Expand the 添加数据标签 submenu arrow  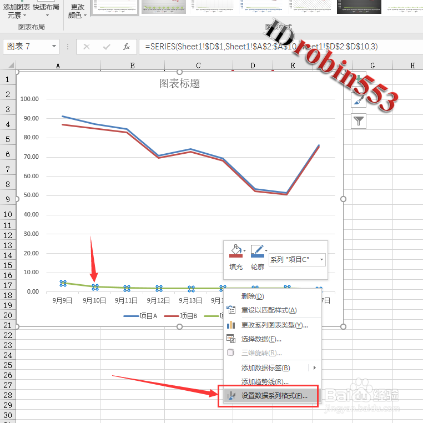315,367
